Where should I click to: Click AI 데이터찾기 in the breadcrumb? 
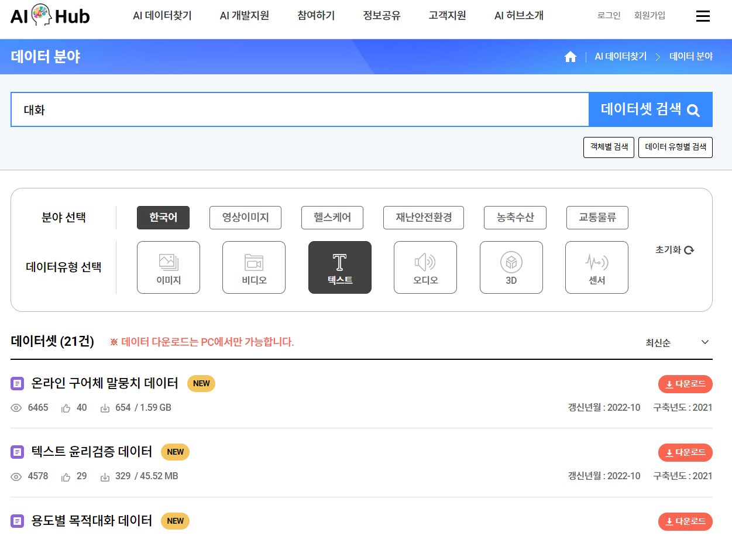pyautogui.click(x=621, y=57)
